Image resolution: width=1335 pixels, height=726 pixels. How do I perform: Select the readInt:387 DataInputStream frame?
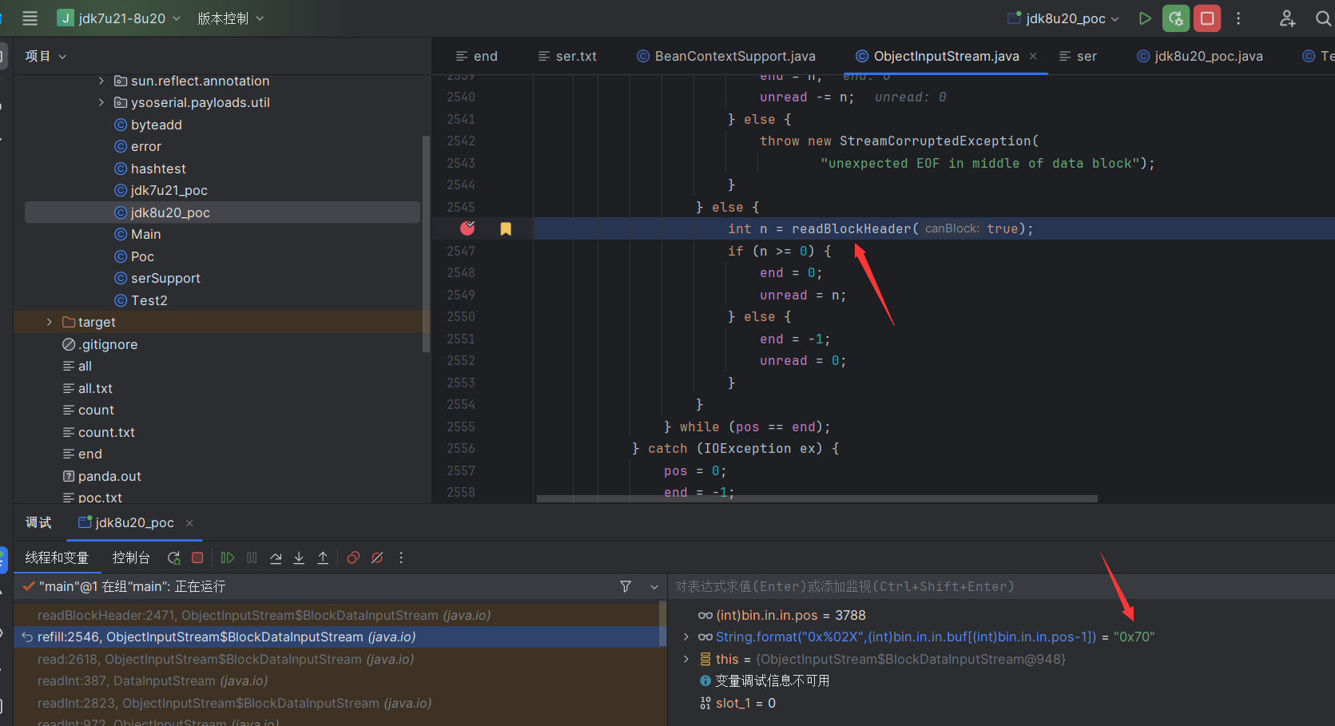pos(153,680)
